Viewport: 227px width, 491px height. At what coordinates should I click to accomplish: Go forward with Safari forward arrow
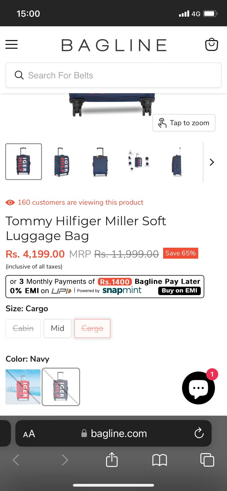coord(65,460)
